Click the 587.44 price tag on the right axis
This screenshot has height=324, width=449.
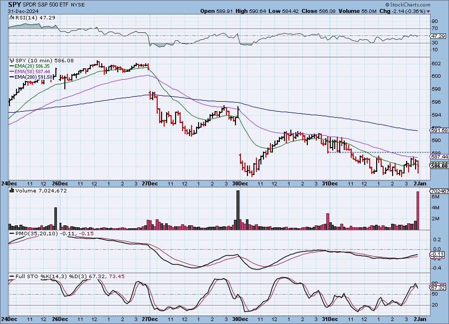[439, 157]
